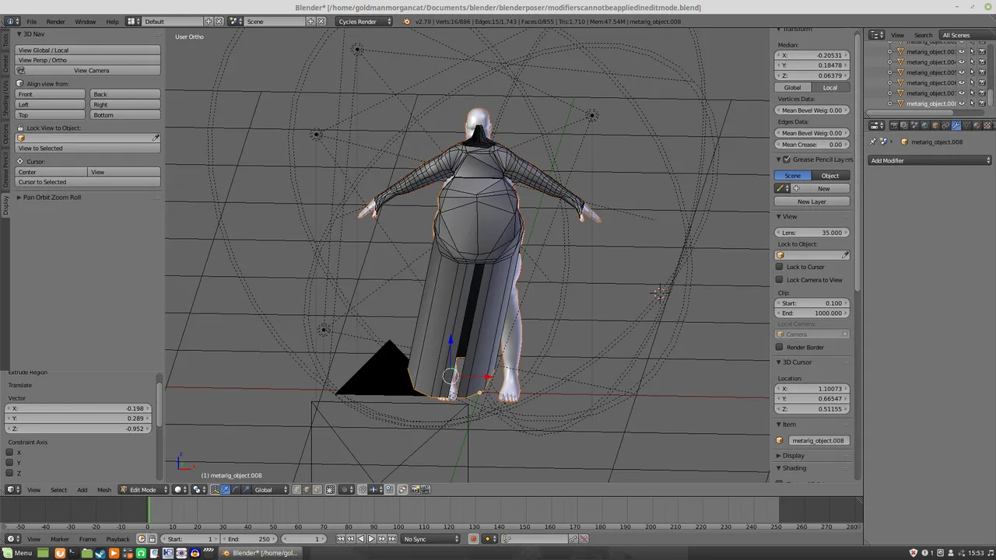The width and height of the screenshot is (996, 560).
Task: Enable the translate manipulator arrow icon
Action: pos(226,489)
